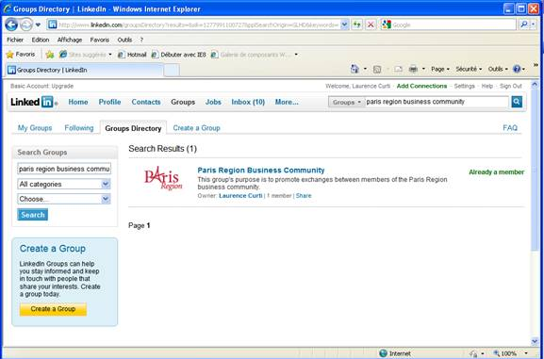
Task: Switch to the My Groups tab
Action: [35, 128]
